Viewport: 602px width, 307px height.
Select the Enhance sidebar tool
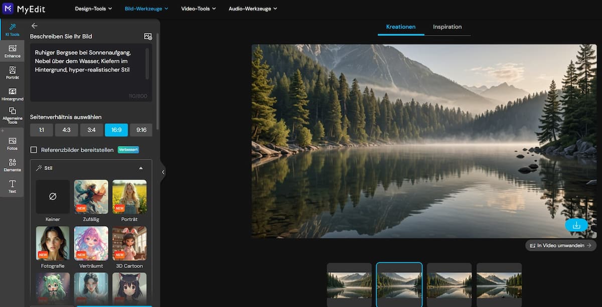click(x=12, y=51)
